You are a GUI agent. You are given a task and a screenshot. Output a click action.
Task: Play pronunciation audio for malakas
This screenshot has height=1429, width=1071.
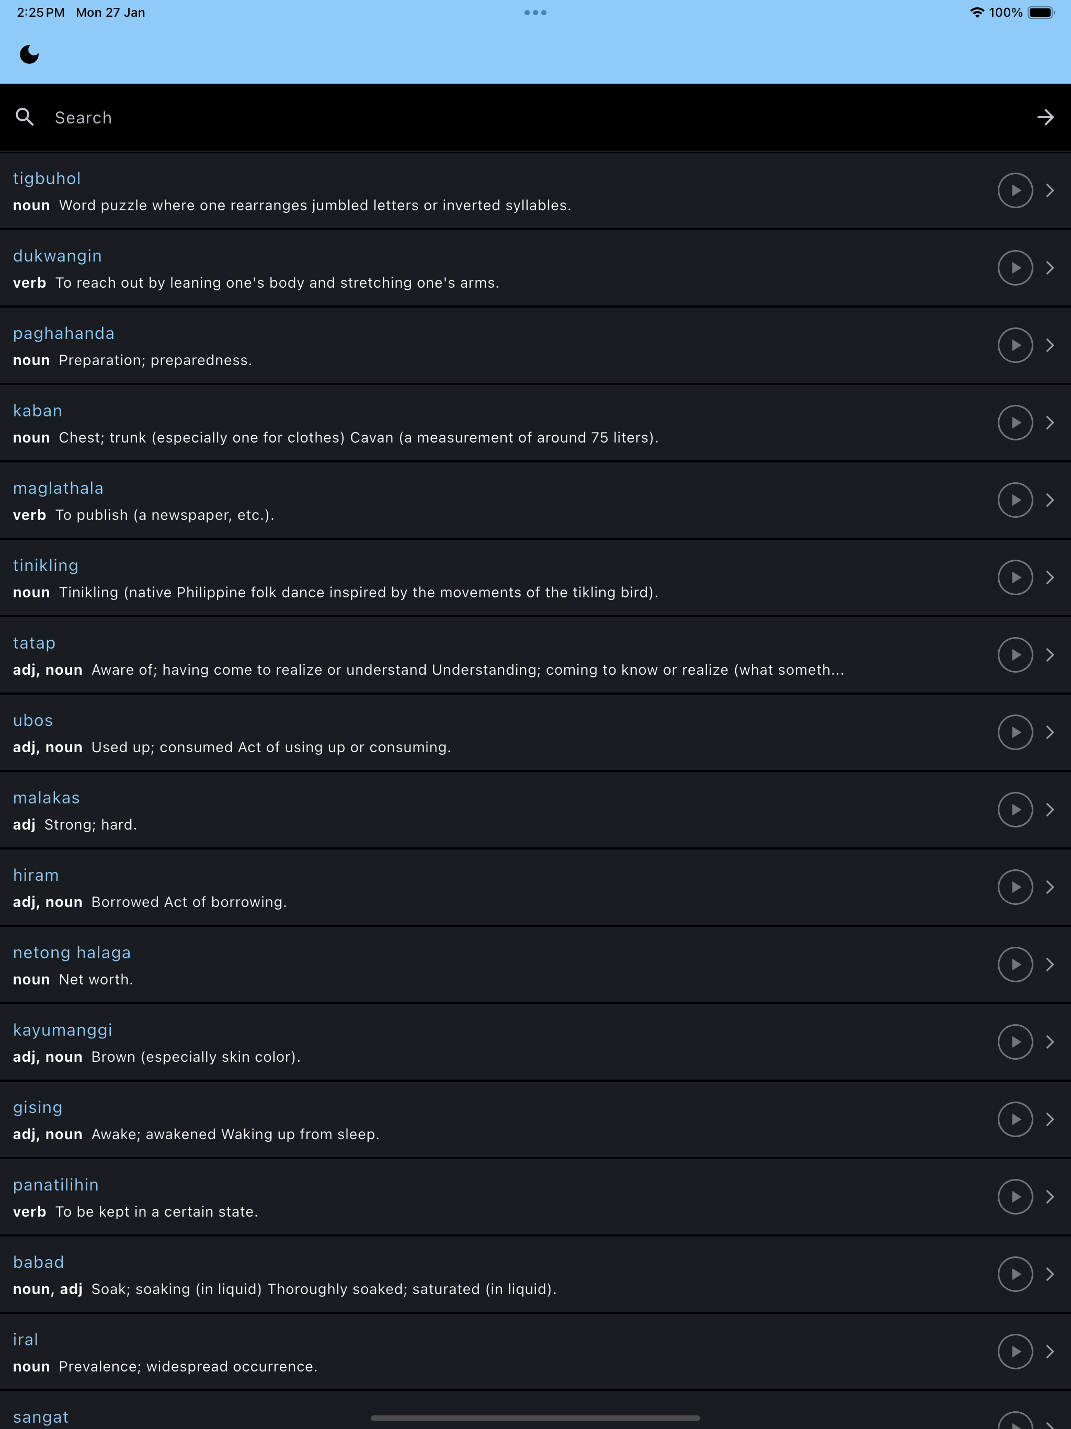[1015, 810]
